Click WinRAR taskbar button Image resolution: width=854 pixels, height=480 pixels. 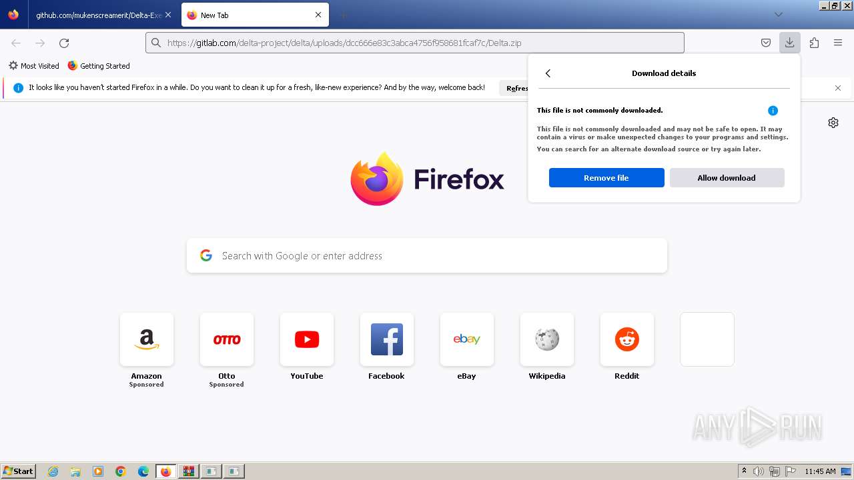coord(188,471)
